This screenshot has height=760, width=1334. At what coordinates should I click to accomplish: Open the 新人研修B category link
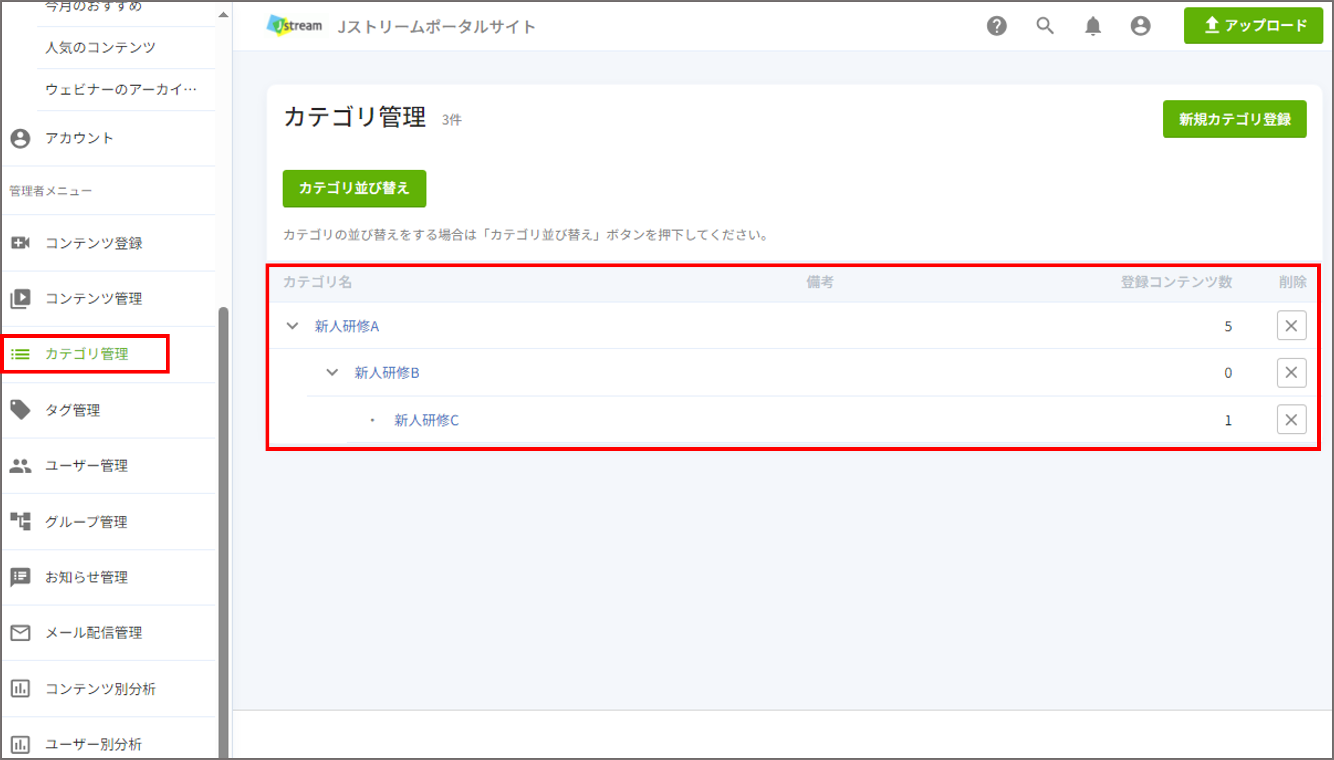click(x=387, y=373)
